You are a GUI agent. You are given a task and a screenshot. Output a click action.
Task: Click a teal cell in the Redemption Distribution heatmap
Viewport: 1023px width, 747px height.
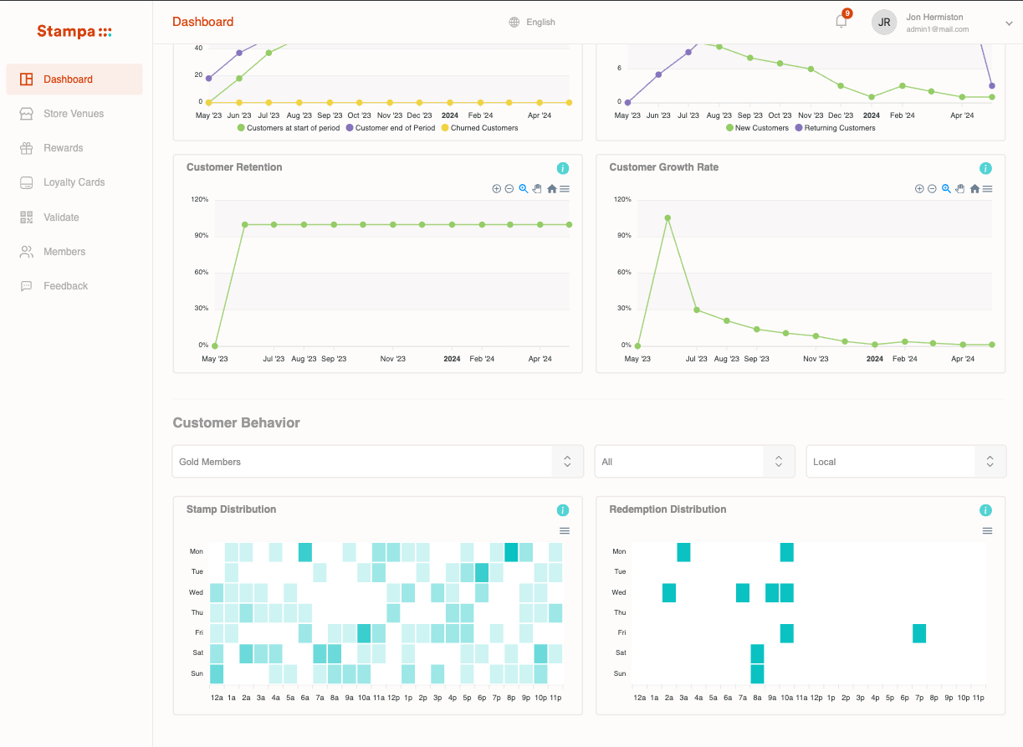coord(684,552)
